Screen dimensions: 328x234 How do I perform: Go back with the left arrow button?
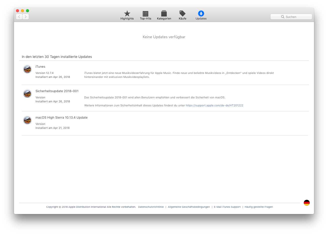pos(19,17)
